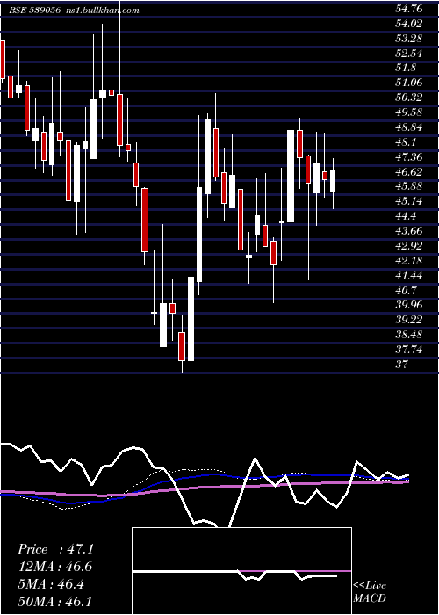Click the ns1.bullkhan.com watermark label
This screenshot has height=615, width=439.
click(x=102, y=11)
